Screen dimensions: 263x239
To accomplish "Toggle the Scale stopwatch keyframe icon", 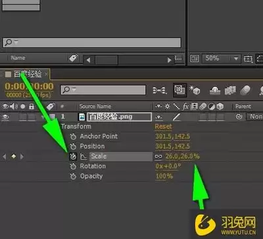I will point(73,156).
